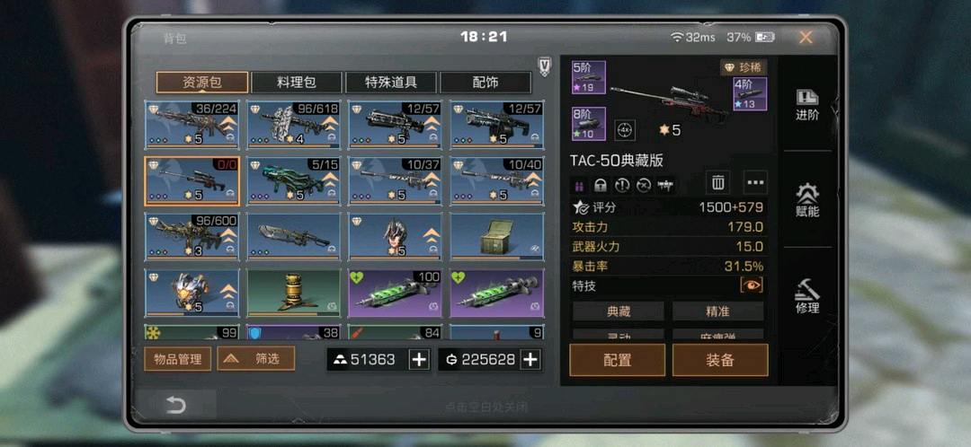The width and height of the screenshot is (971, 447).
Task: Open the three-dots more options icon
Action: coord(755,182)
